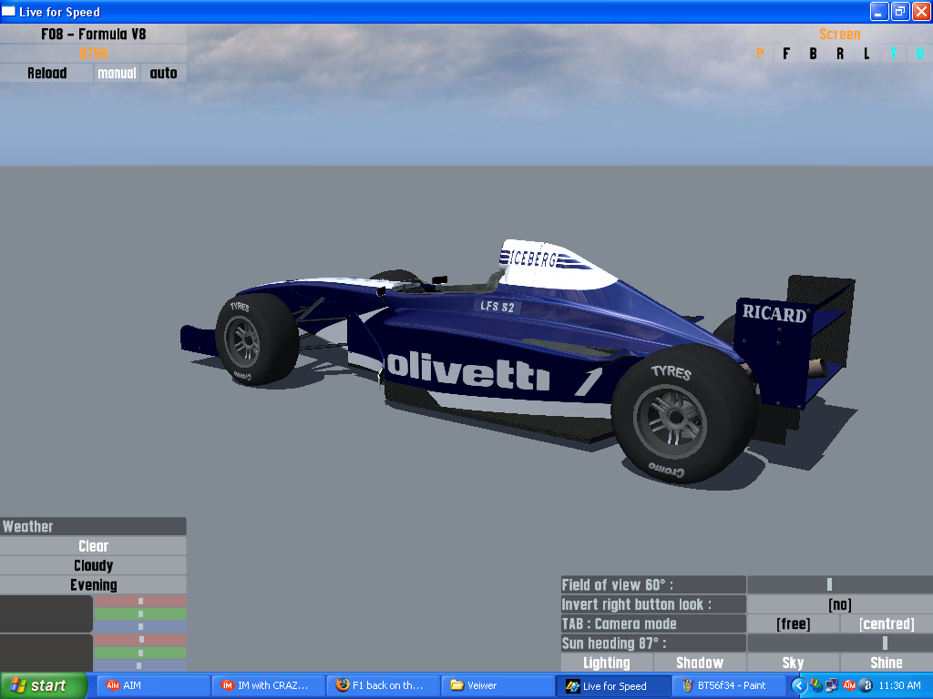Switch to AIM taskbar window
933x699 pixels.
[x=153, y=685]
